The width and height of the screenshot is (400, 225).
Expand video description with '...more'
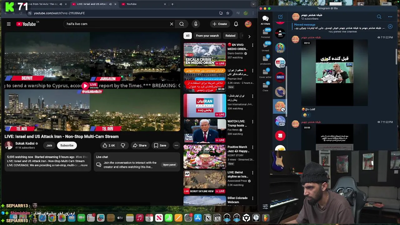pyautogui.click(x=83, y=165)
